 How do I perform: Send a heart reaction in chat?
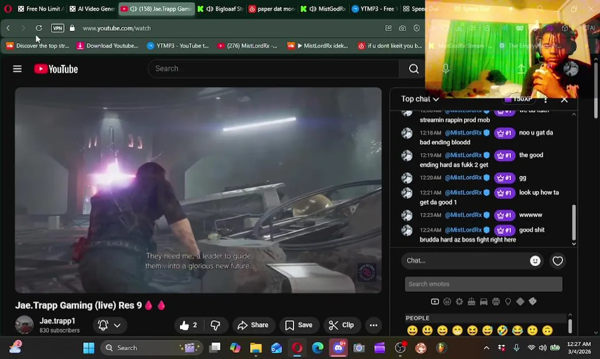point(558,261)
